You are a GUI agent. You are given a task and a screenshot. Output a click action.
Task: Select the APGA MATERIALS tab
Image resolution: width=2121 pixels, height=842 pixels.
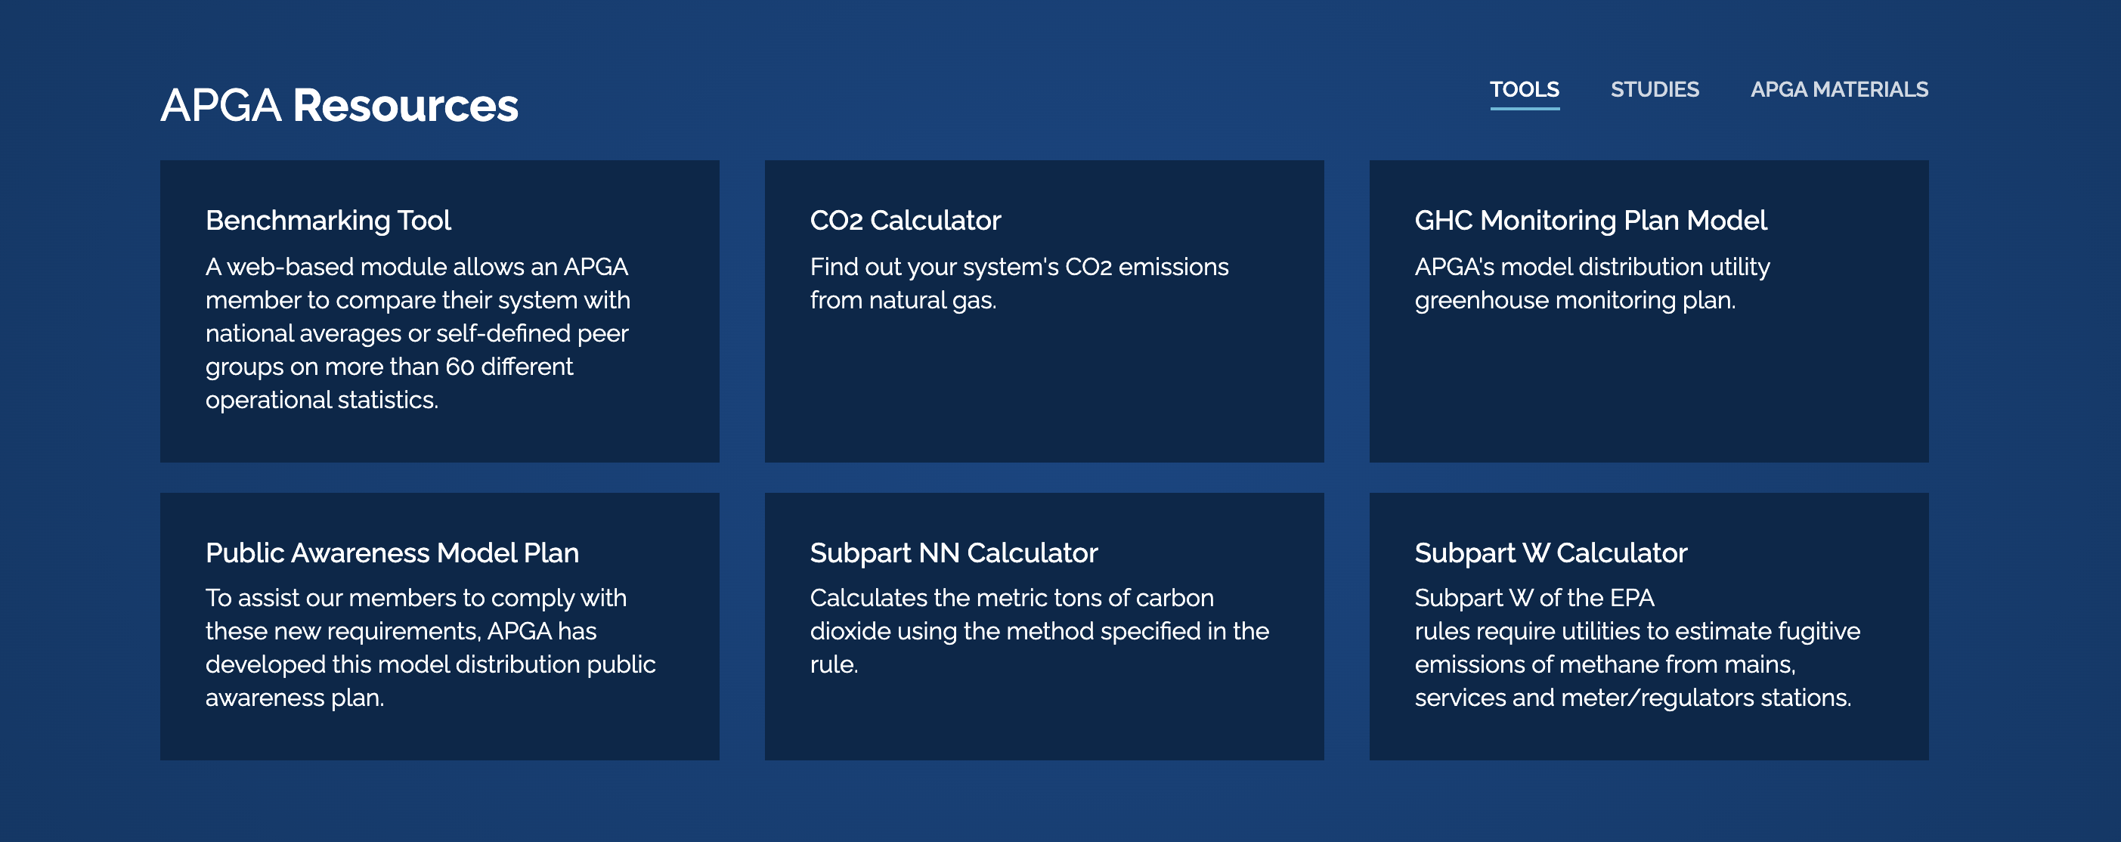point(1838,89)
